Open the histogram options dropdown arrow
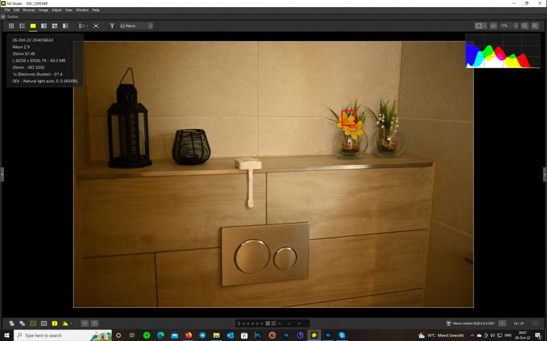The image size is (547, 341). tap(71, 323)
